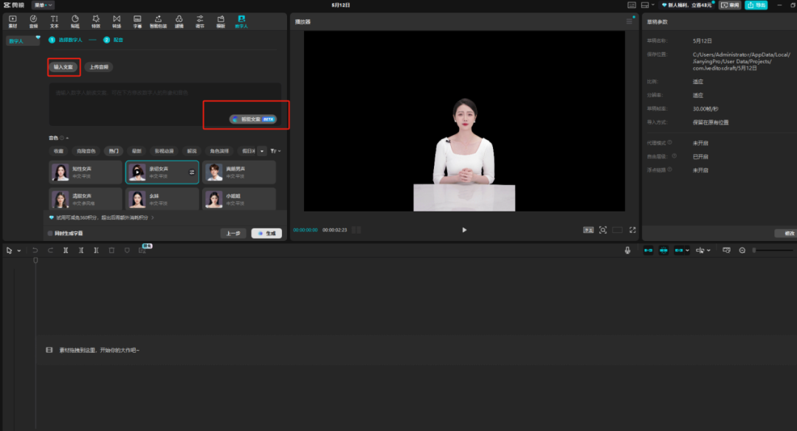Select the 滤镜 filters icon
The height and width of the screenshot is (431, 797).
click(x=179, y=21)
